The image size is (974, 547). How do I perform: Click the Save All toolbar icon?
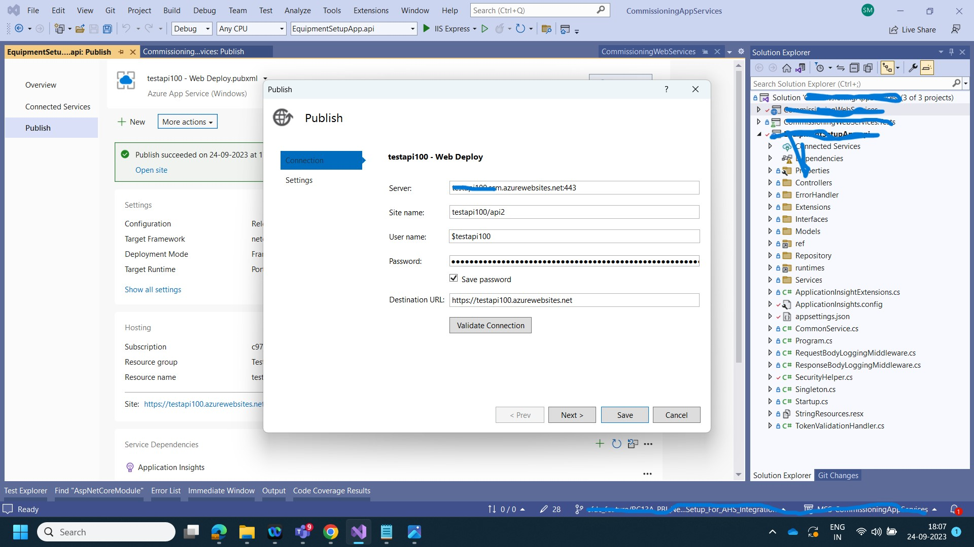(107, 29)
